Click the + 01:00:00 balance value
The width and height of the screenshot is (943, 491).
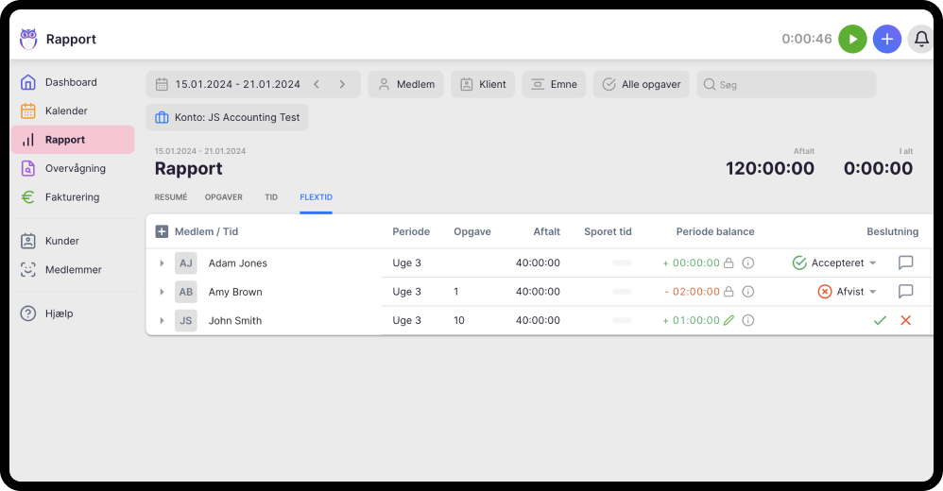click(691, 320)
